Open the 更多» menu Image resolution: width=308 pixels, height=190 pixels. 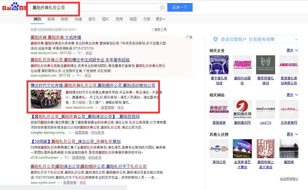click(x=160, y=19)
